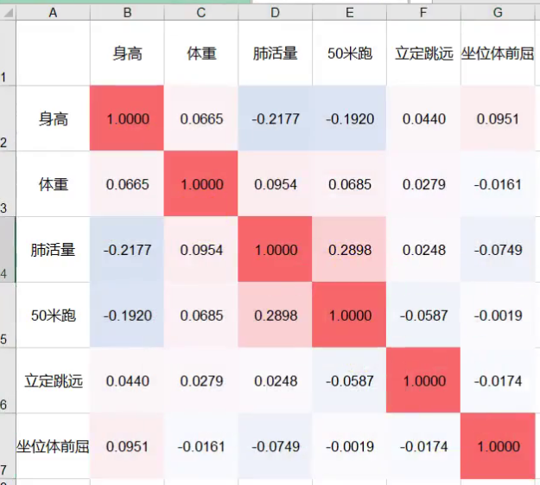The width and height of the screenshot is (540, 485).
Task: Select the 坐位体前屈 header cell in column G
Action: click(x=498, y=53)
